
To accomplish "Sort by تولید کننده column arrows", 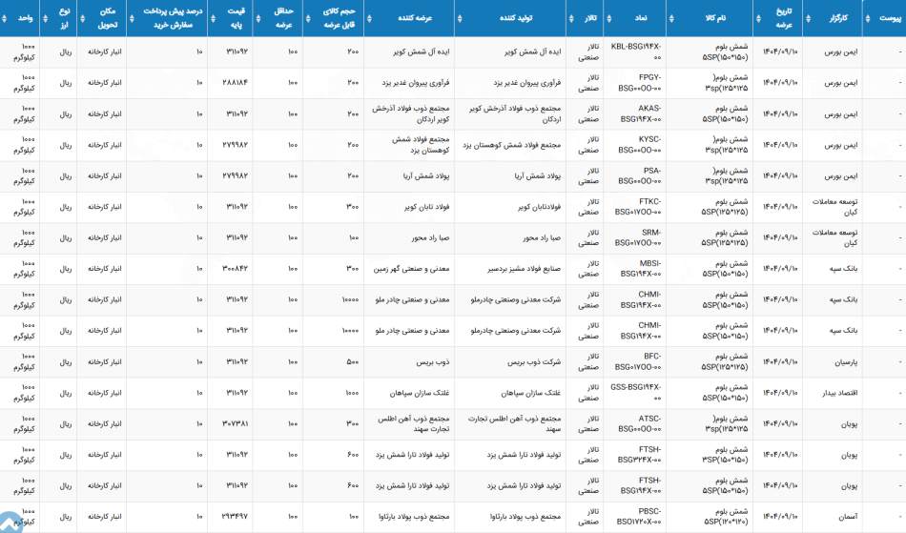I will pos(460,18).
